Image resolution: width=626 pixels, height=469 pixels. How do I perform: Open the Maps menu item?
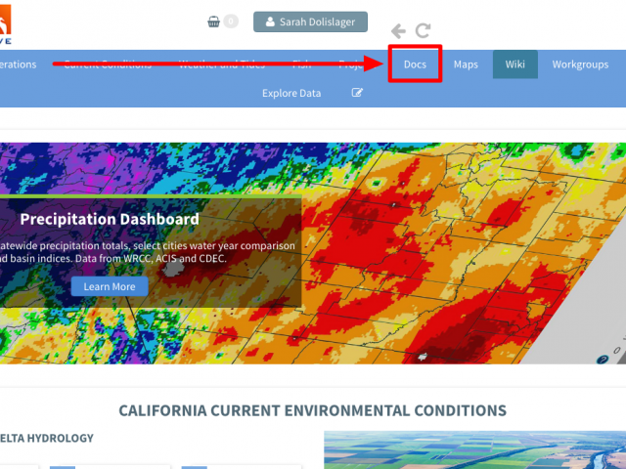tap(466, 64)
